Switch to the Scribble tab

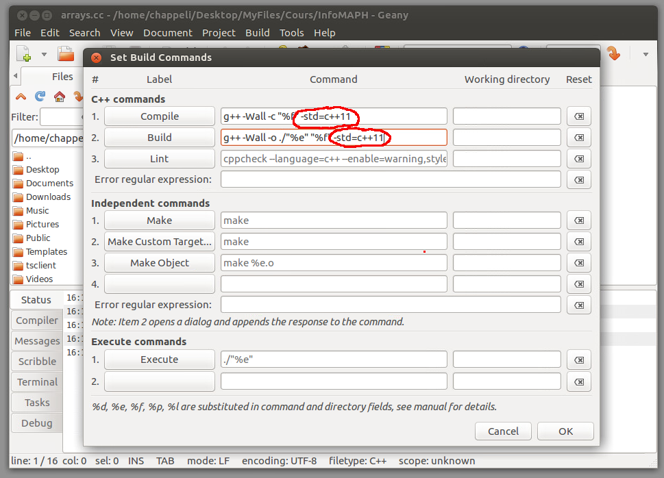pos(36,361)
